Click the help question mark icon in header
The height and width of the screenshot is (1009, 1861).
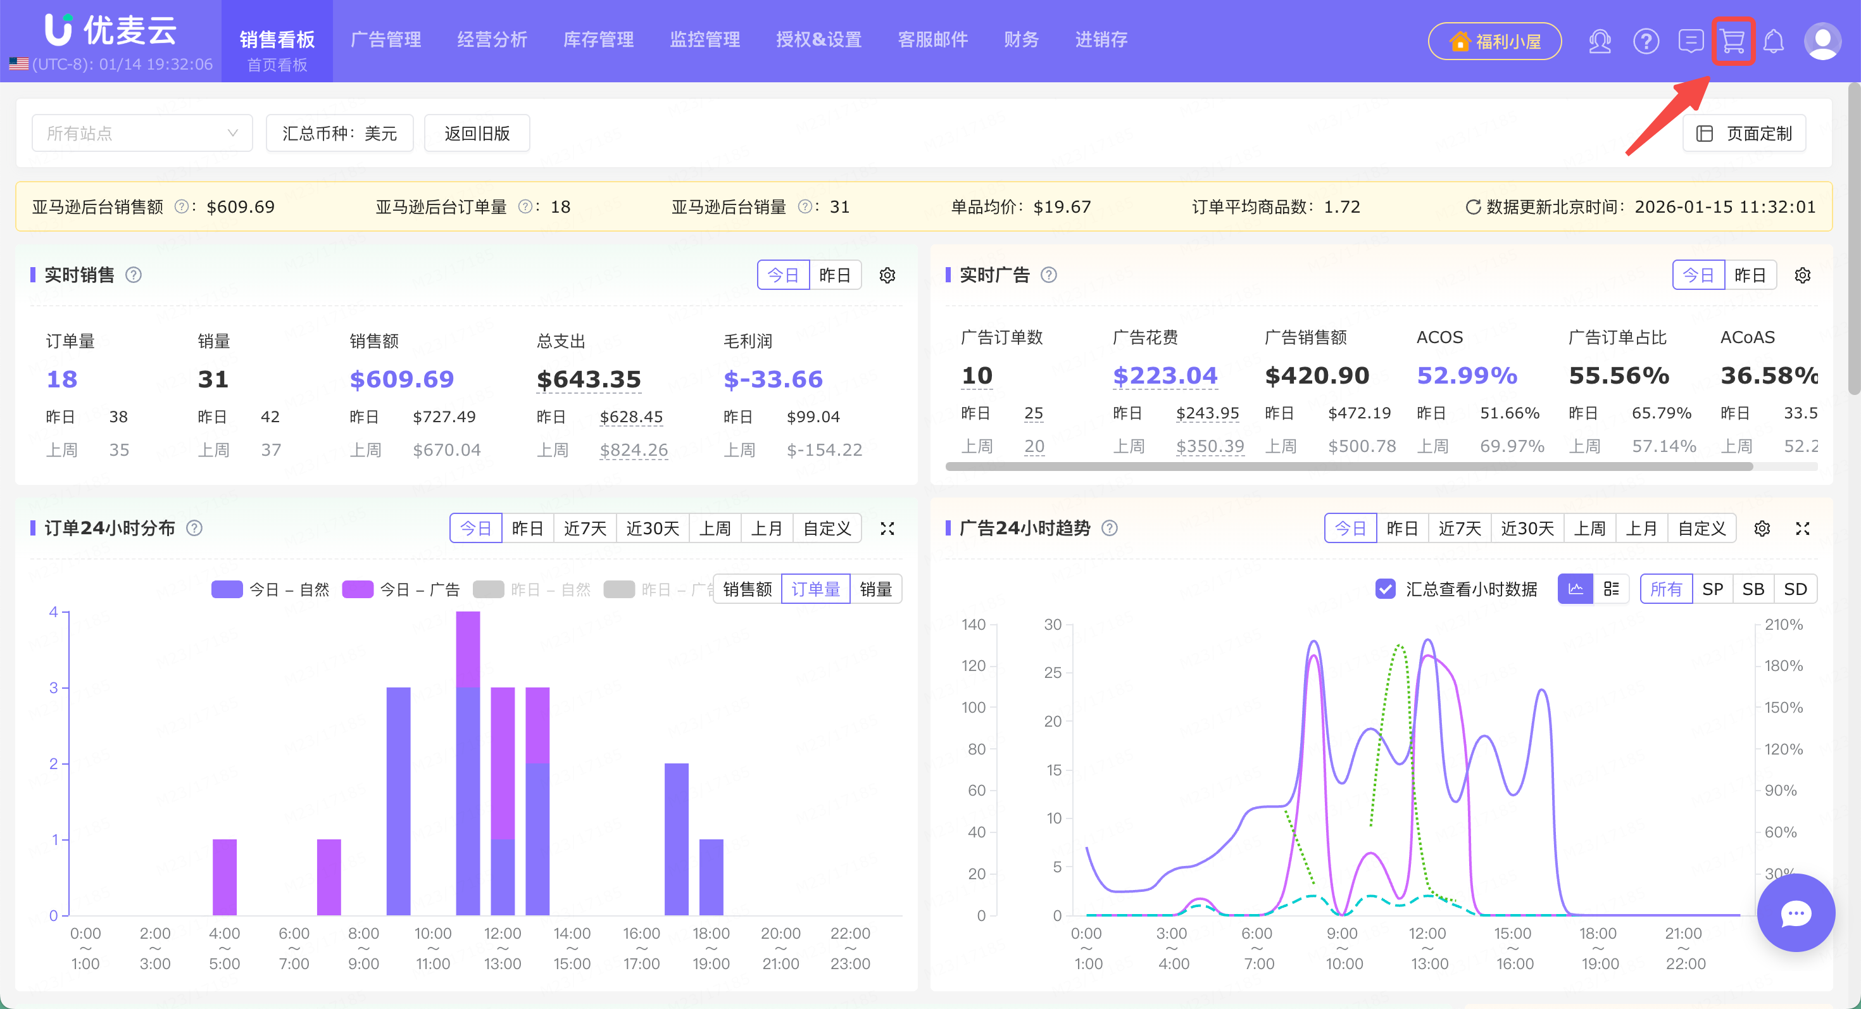tap(1646, 41)
